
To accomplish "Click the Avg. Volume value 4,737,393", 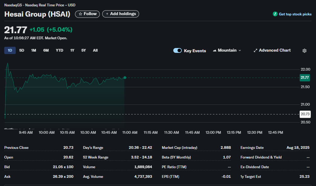I will click(x=143, y=177).
